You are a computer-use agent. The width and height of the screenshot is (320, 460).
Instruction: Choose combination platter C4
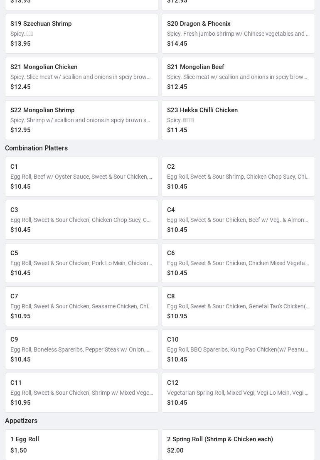pyautogui.click(x=238, y=220)
